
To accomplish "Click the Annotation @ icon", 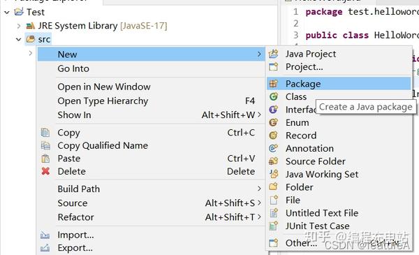I will click(x=273, y=148).
